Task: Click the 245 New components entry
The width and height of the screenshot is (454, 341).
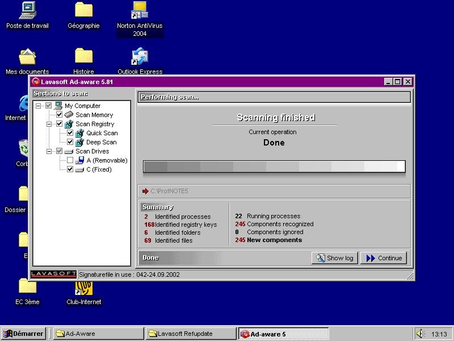Action: click(268, 240)
